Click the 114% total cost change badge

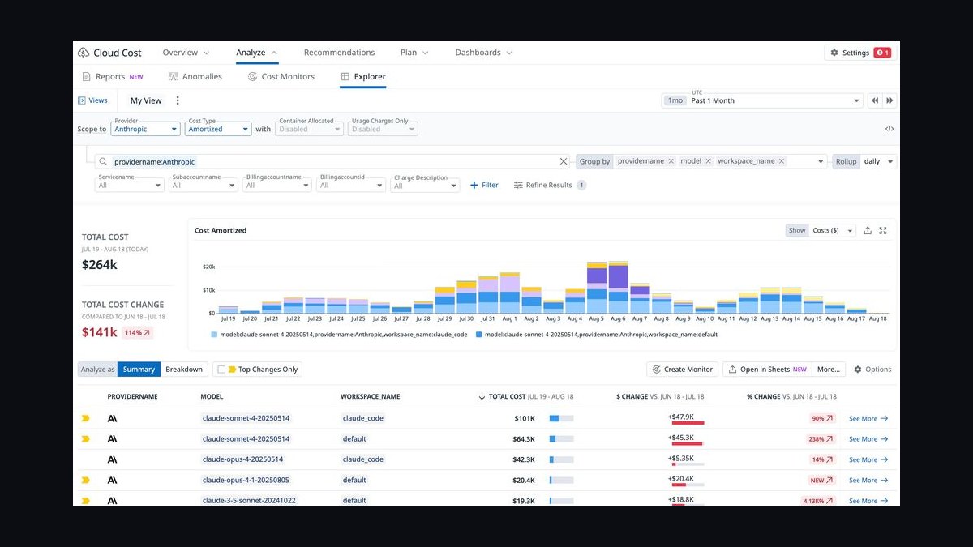pos(137,332)
